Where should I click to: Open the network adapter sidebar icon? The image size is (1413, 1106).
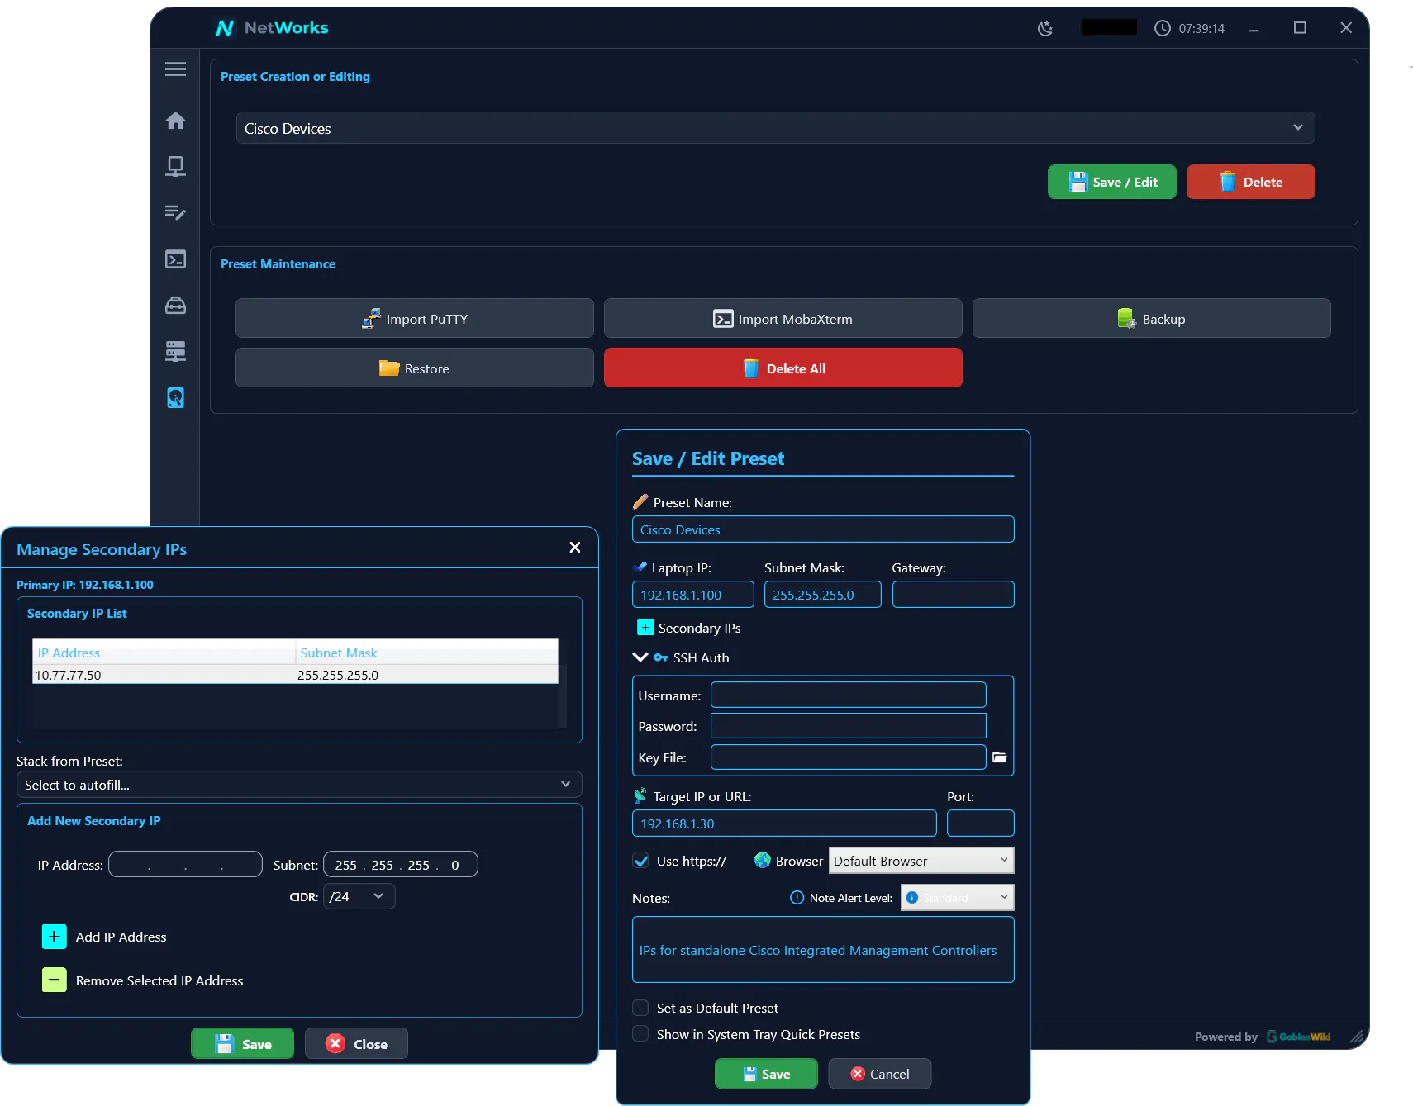point(175,166)
